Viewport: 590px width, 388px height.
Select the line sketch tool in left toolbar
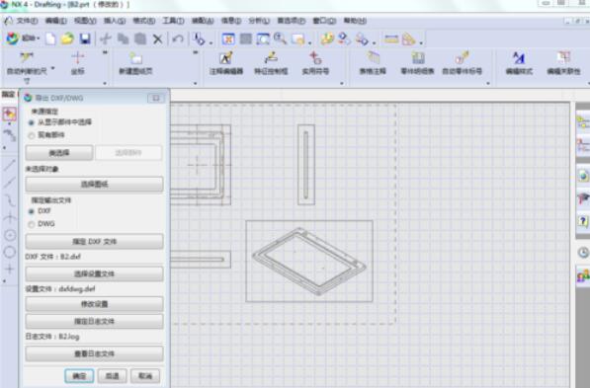10,165
